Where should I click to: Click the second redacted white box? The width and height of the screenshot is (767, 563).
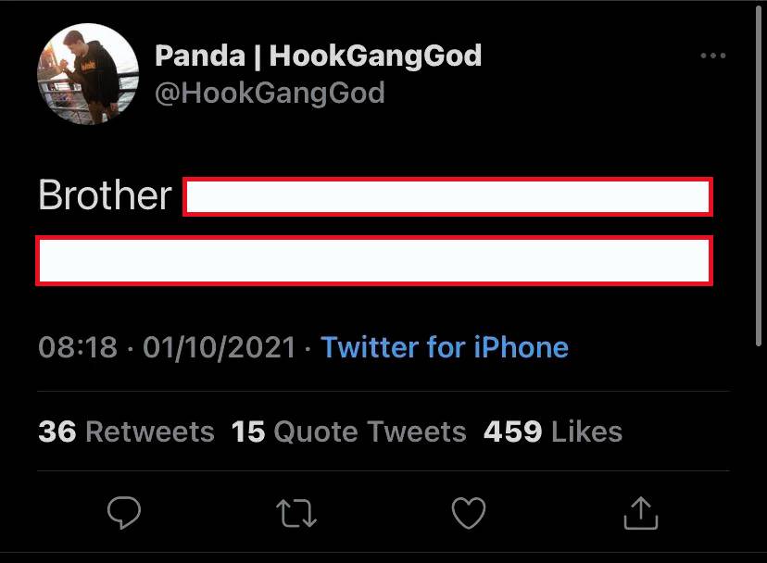(x=374, y=260)
